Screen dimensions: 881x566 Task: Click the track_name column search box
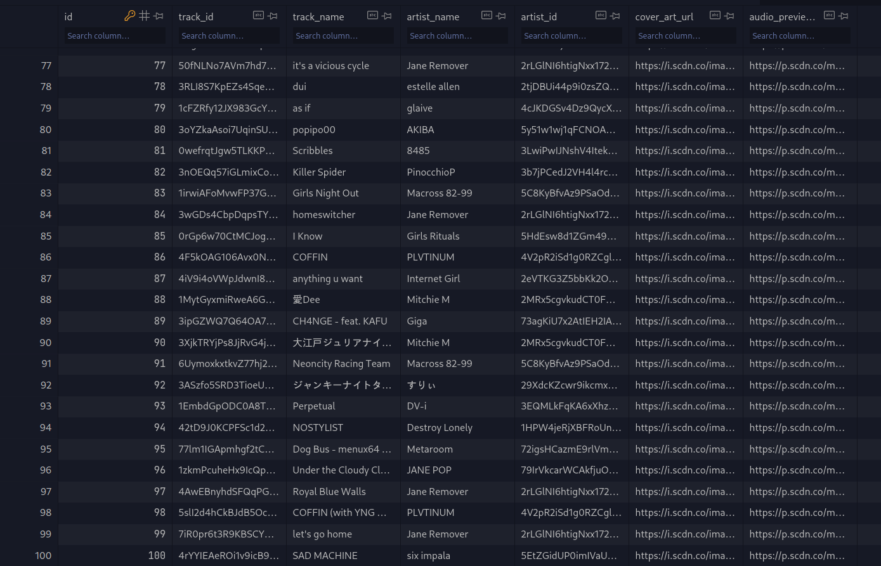[343, 35]
